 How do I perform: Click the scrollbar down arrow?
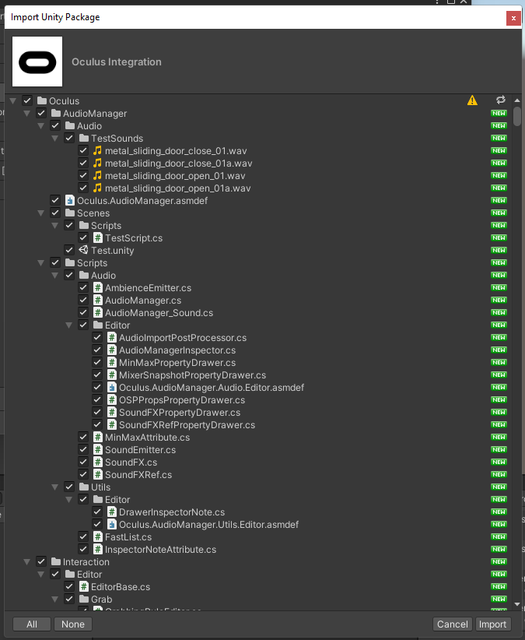point(517,604)
